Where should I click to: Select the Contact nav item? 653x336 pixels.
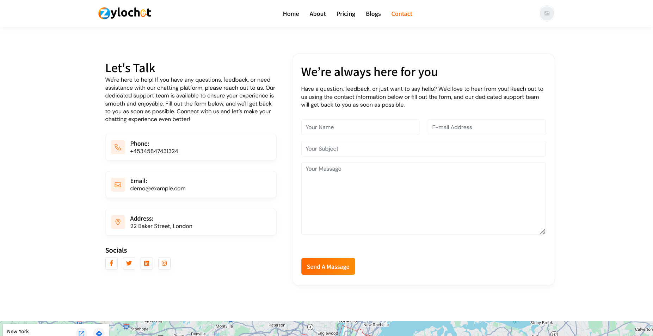(x=402, y=14)
